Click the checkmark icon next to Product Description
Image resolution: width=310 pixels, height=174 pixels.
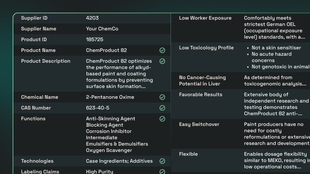click(x=162, y=61)
